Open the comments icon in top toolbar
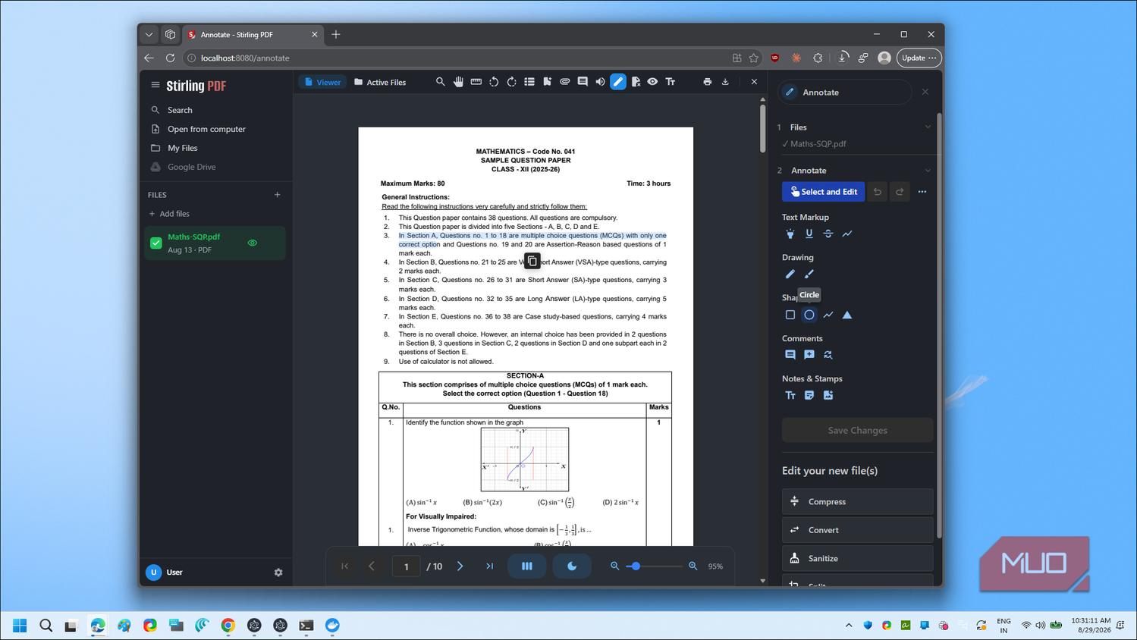 (583, 82)
